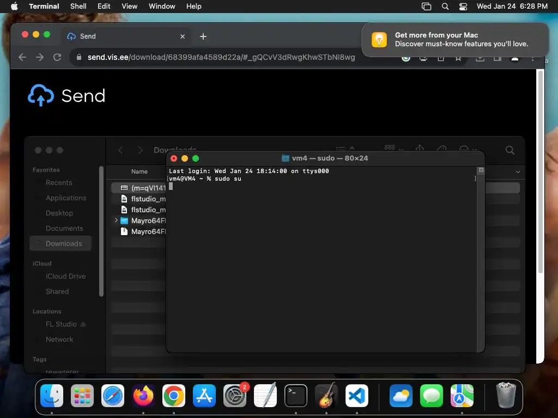Select Recents in Finder sidebar
558x418 pixels.
point(59,183)
